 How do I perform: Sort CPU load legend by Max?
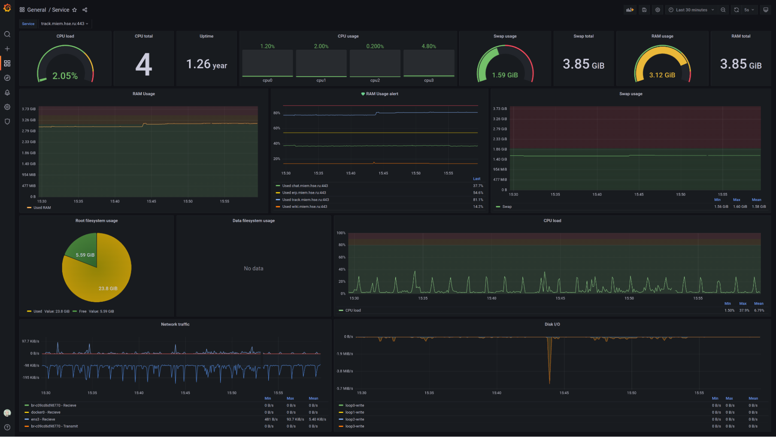(x=743, y=304)
